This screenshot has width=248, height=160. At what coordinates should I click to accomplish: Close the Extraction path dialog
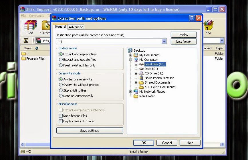pos(199,18)
